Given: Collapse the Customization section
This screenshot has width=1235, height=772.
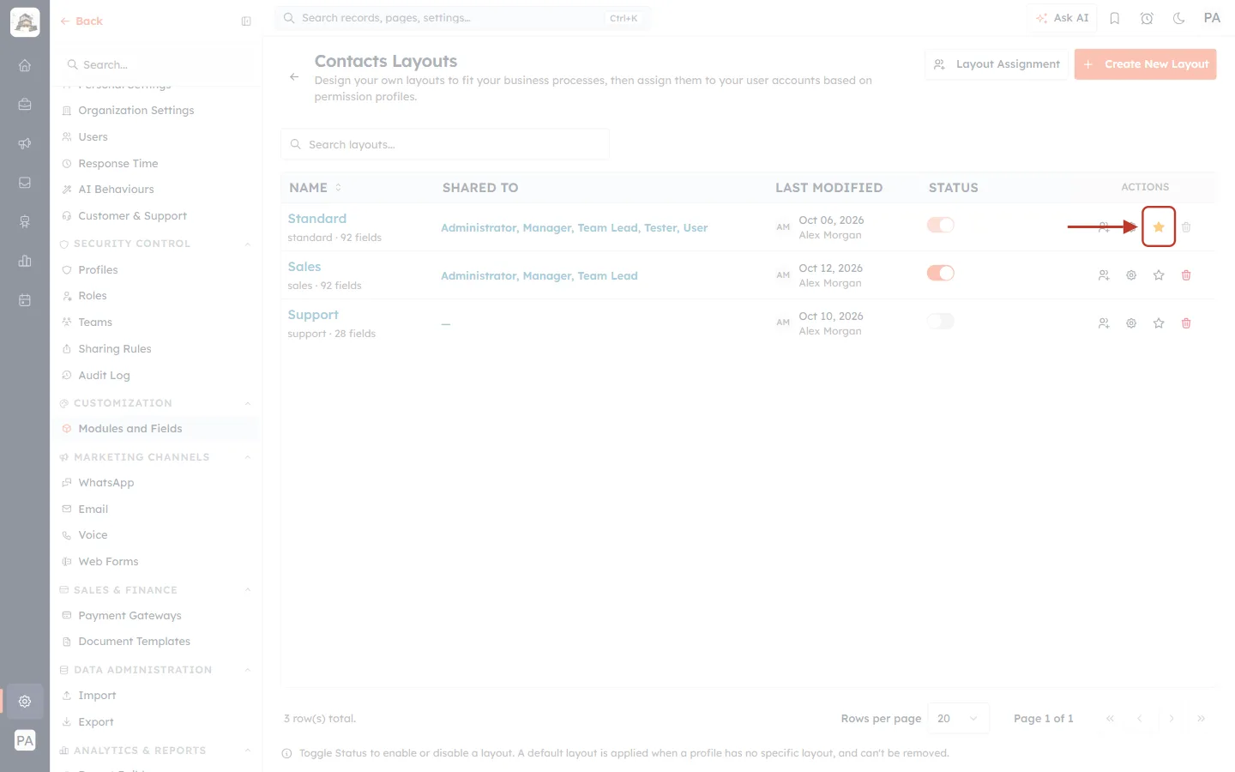Looking at the screenshot, I should 248,404.
